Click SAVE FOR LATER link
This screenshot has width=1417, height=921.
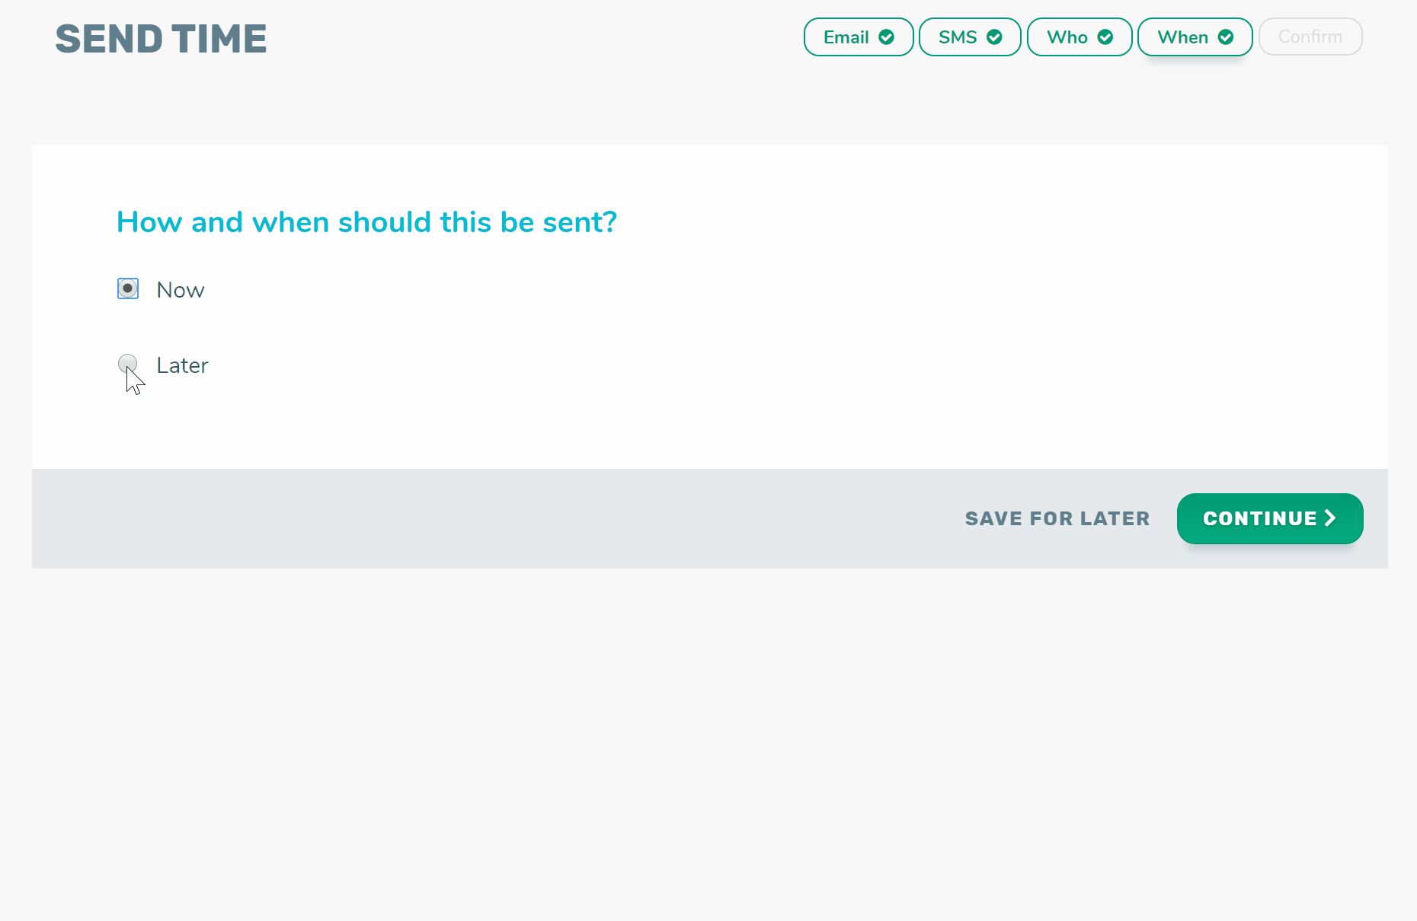(x=1057, y=518)
